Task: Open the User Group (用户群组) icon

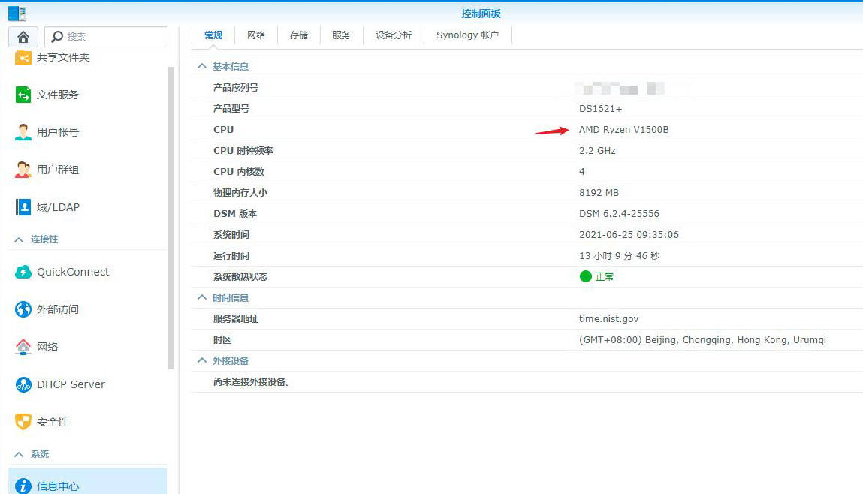Action: coord(23,170)
